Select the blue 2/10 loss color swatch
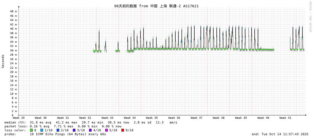This screenshot has width=313, height=138. click(x=58, y=130)
